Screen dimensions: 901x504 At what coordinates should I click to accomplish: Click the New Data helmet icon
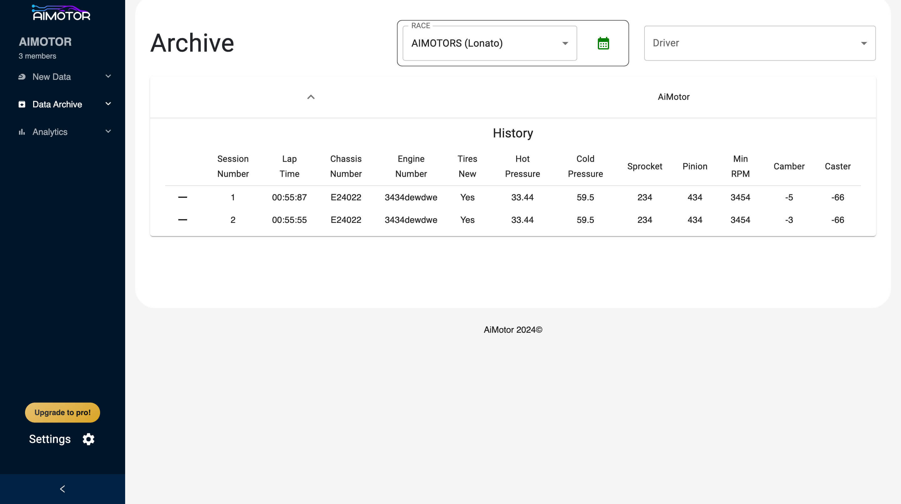[x=22, y=77]
